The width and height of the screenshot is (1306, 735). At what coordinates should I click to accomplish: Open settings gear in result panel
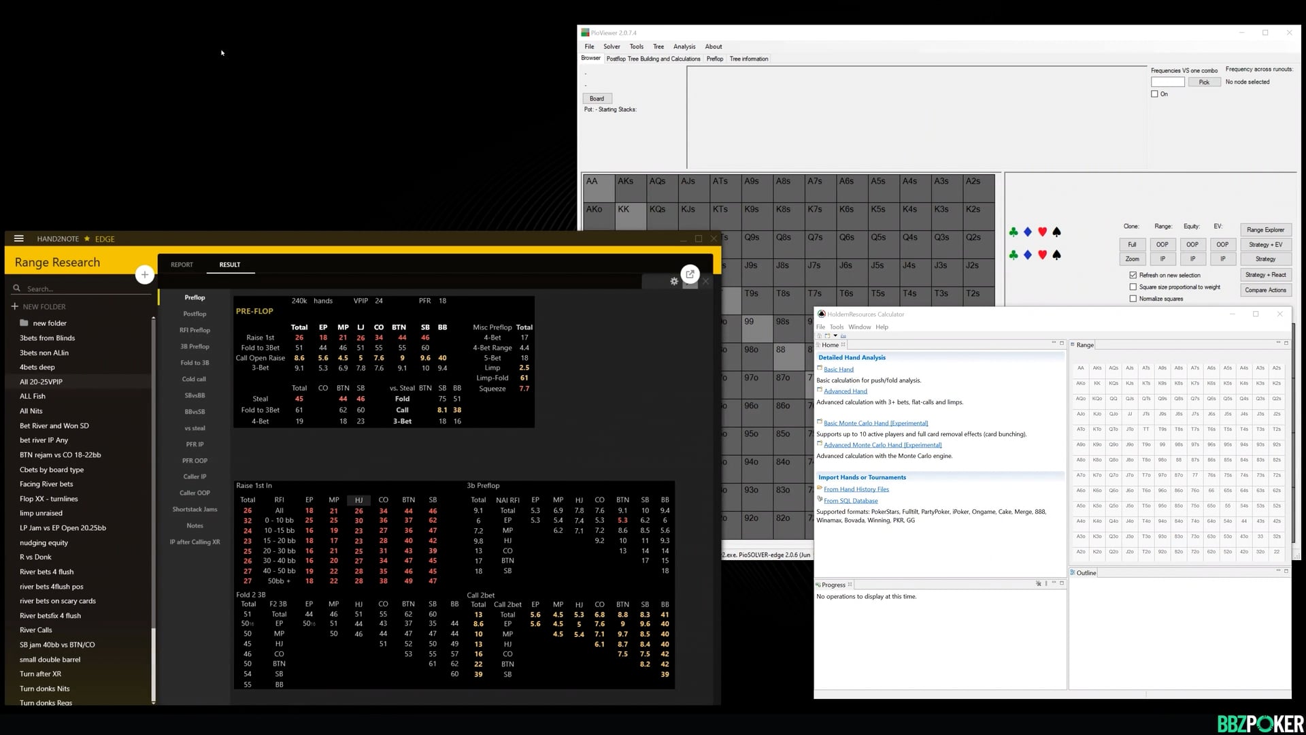pyautogui.click(x=674, y=281)
